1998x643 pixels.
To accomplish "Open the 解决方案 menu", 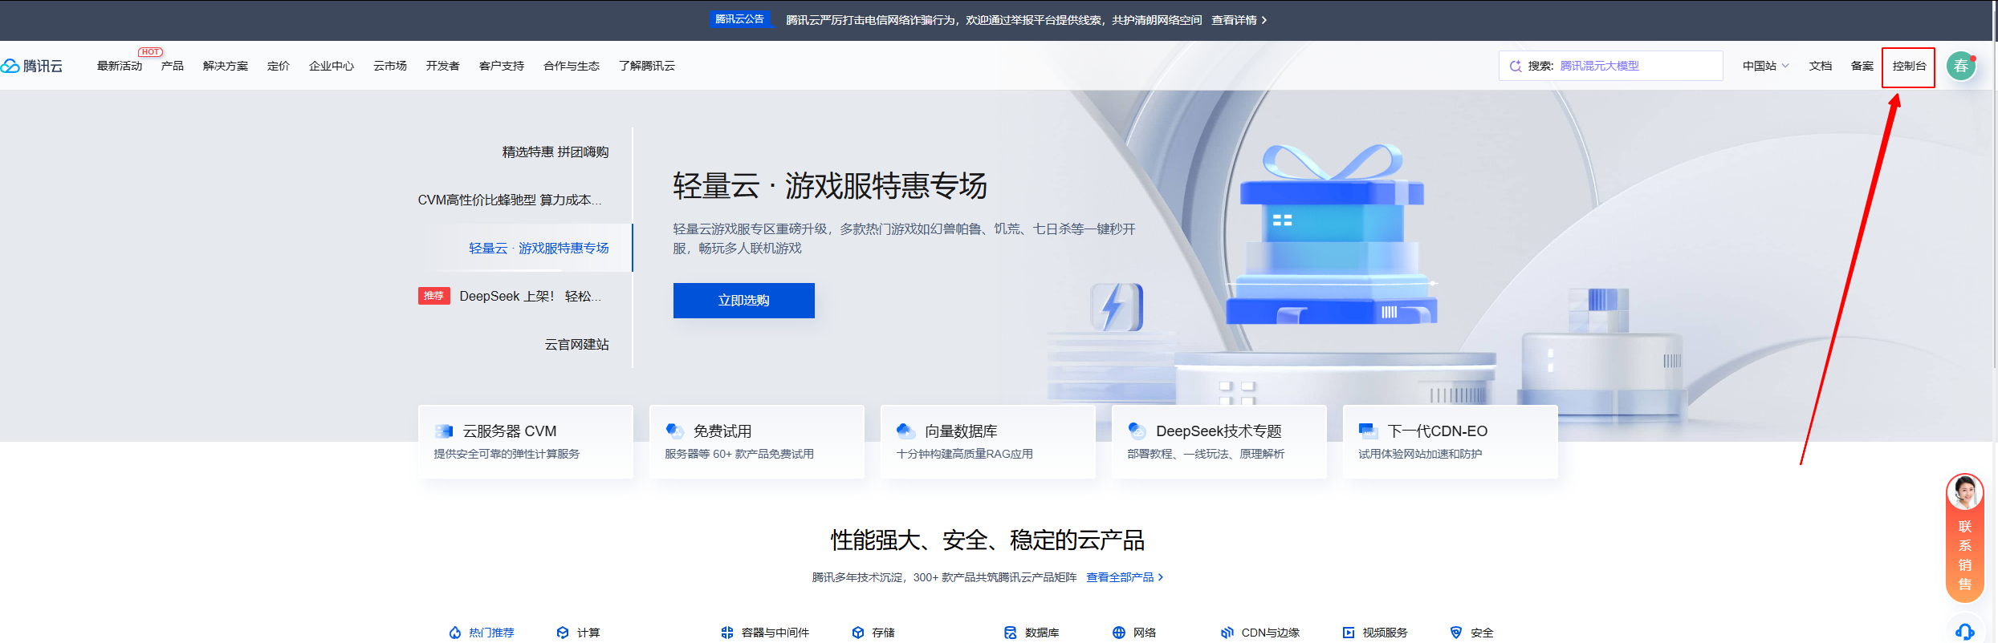I will point(226,66).
